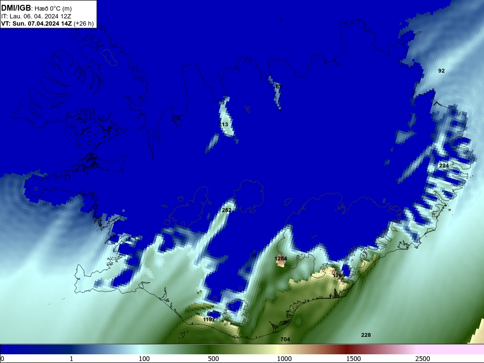Click the map value 704

coord(285,339)
